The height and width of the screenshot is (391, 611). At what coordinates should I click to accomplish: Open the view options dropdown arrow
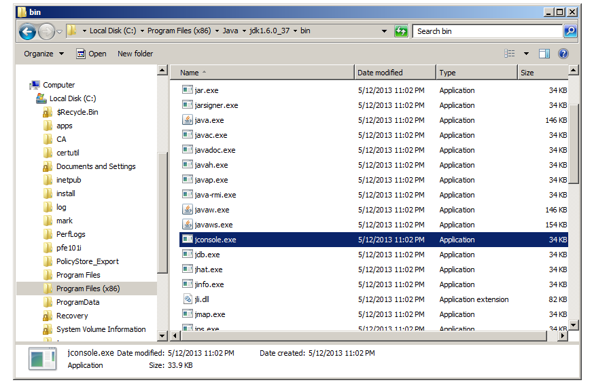[526, 54]
